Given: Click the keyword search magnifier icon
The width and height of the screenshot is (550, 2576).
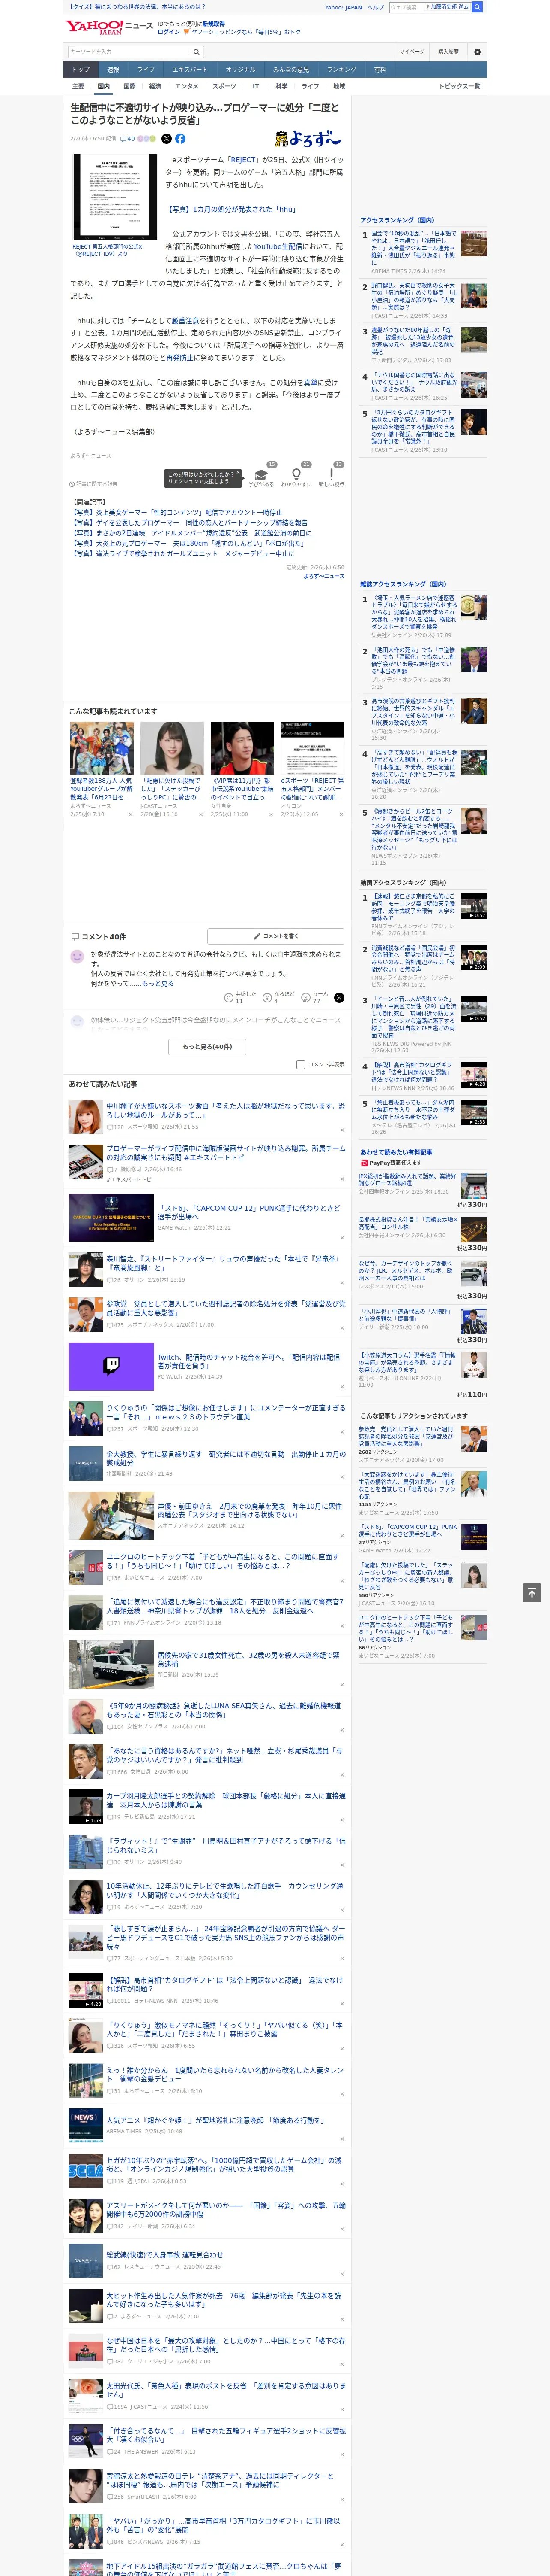Looking at the screenshot, I should [196, 52].
